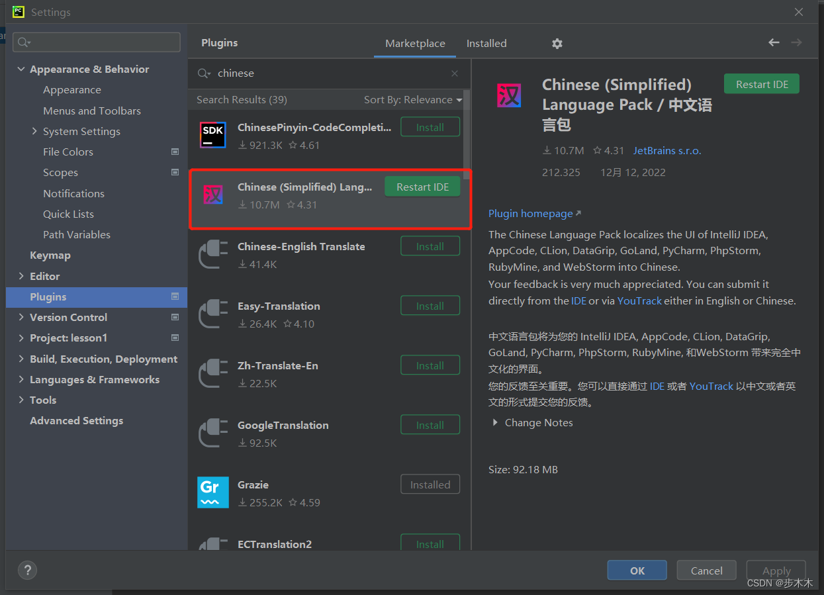Viewport: 824px width, 595px height.
Task: Click the Chinese Language Pack icon in list
Action: click(213, 194)
